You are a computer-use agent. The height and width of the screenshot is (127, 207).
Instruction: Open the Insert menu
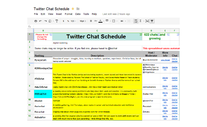59,14
